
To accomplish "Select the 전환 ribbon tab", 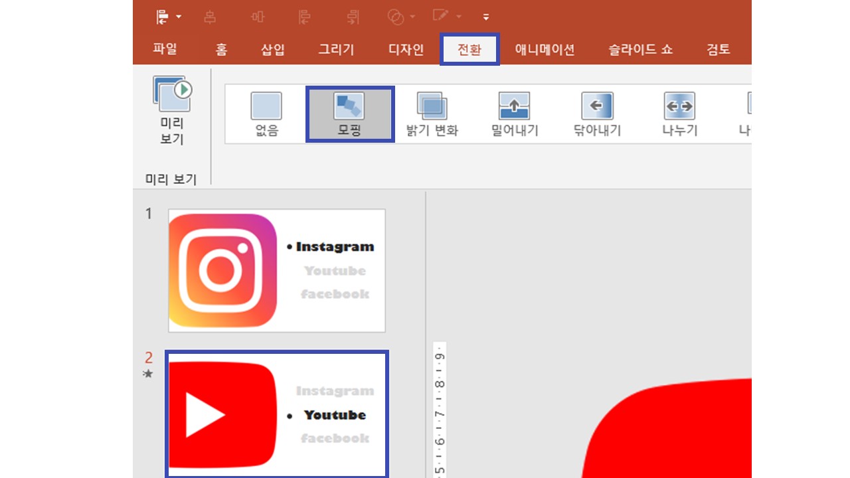I will pos(469,49).
